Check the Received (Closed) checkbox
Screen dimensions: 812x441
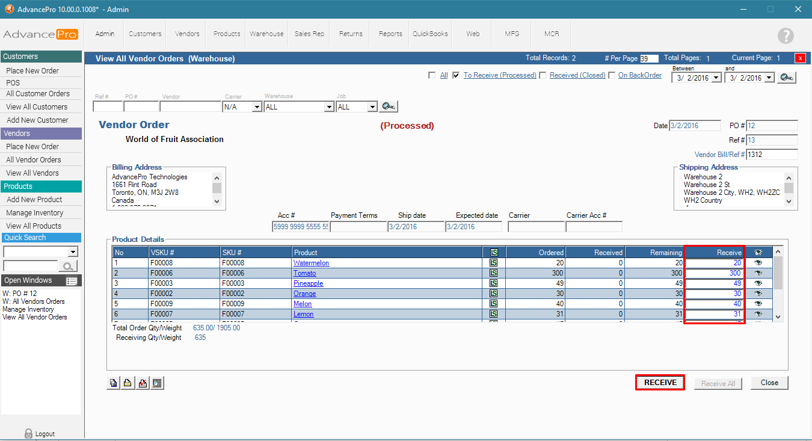click(543, 75)
